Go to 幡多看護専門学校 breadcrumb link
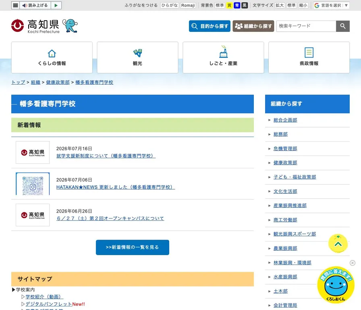Viewport: 361px width, 310px height. 94,82
